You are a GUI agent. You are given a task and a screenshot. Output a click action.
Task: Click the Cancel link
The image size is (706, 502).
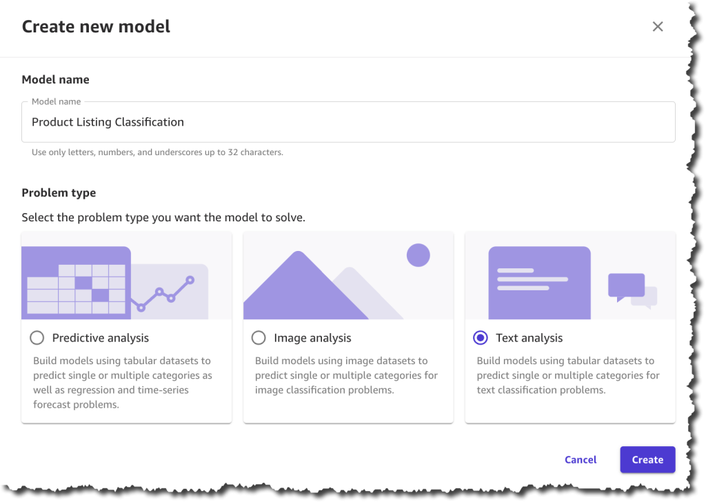(581, 460)
